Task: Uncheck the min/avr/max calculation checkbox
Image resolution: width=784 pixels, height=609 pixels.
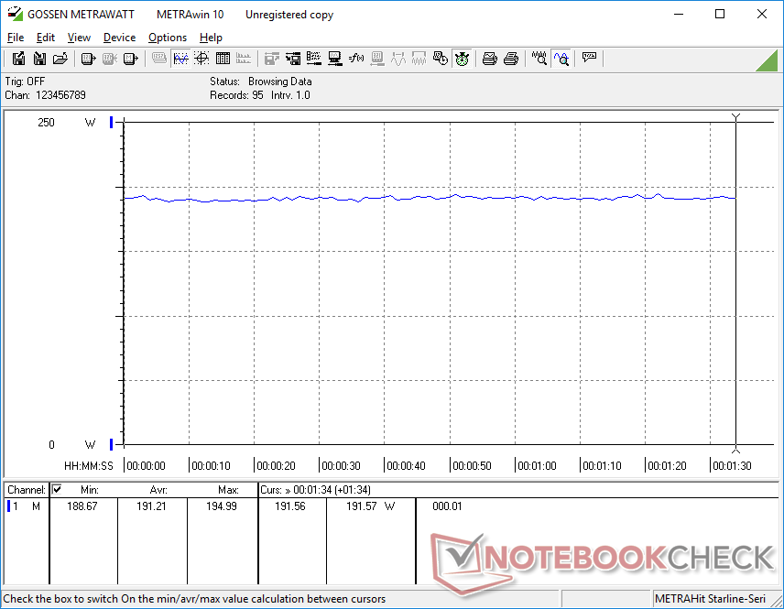Action: click(x=57, y=490)
